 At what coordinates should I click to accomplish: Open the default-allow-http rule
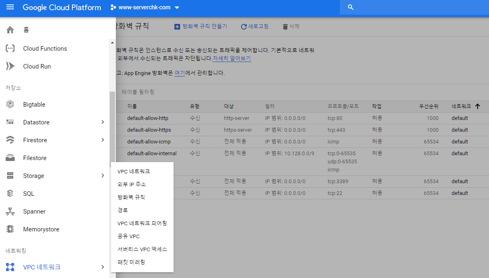[x=148, y=118]
